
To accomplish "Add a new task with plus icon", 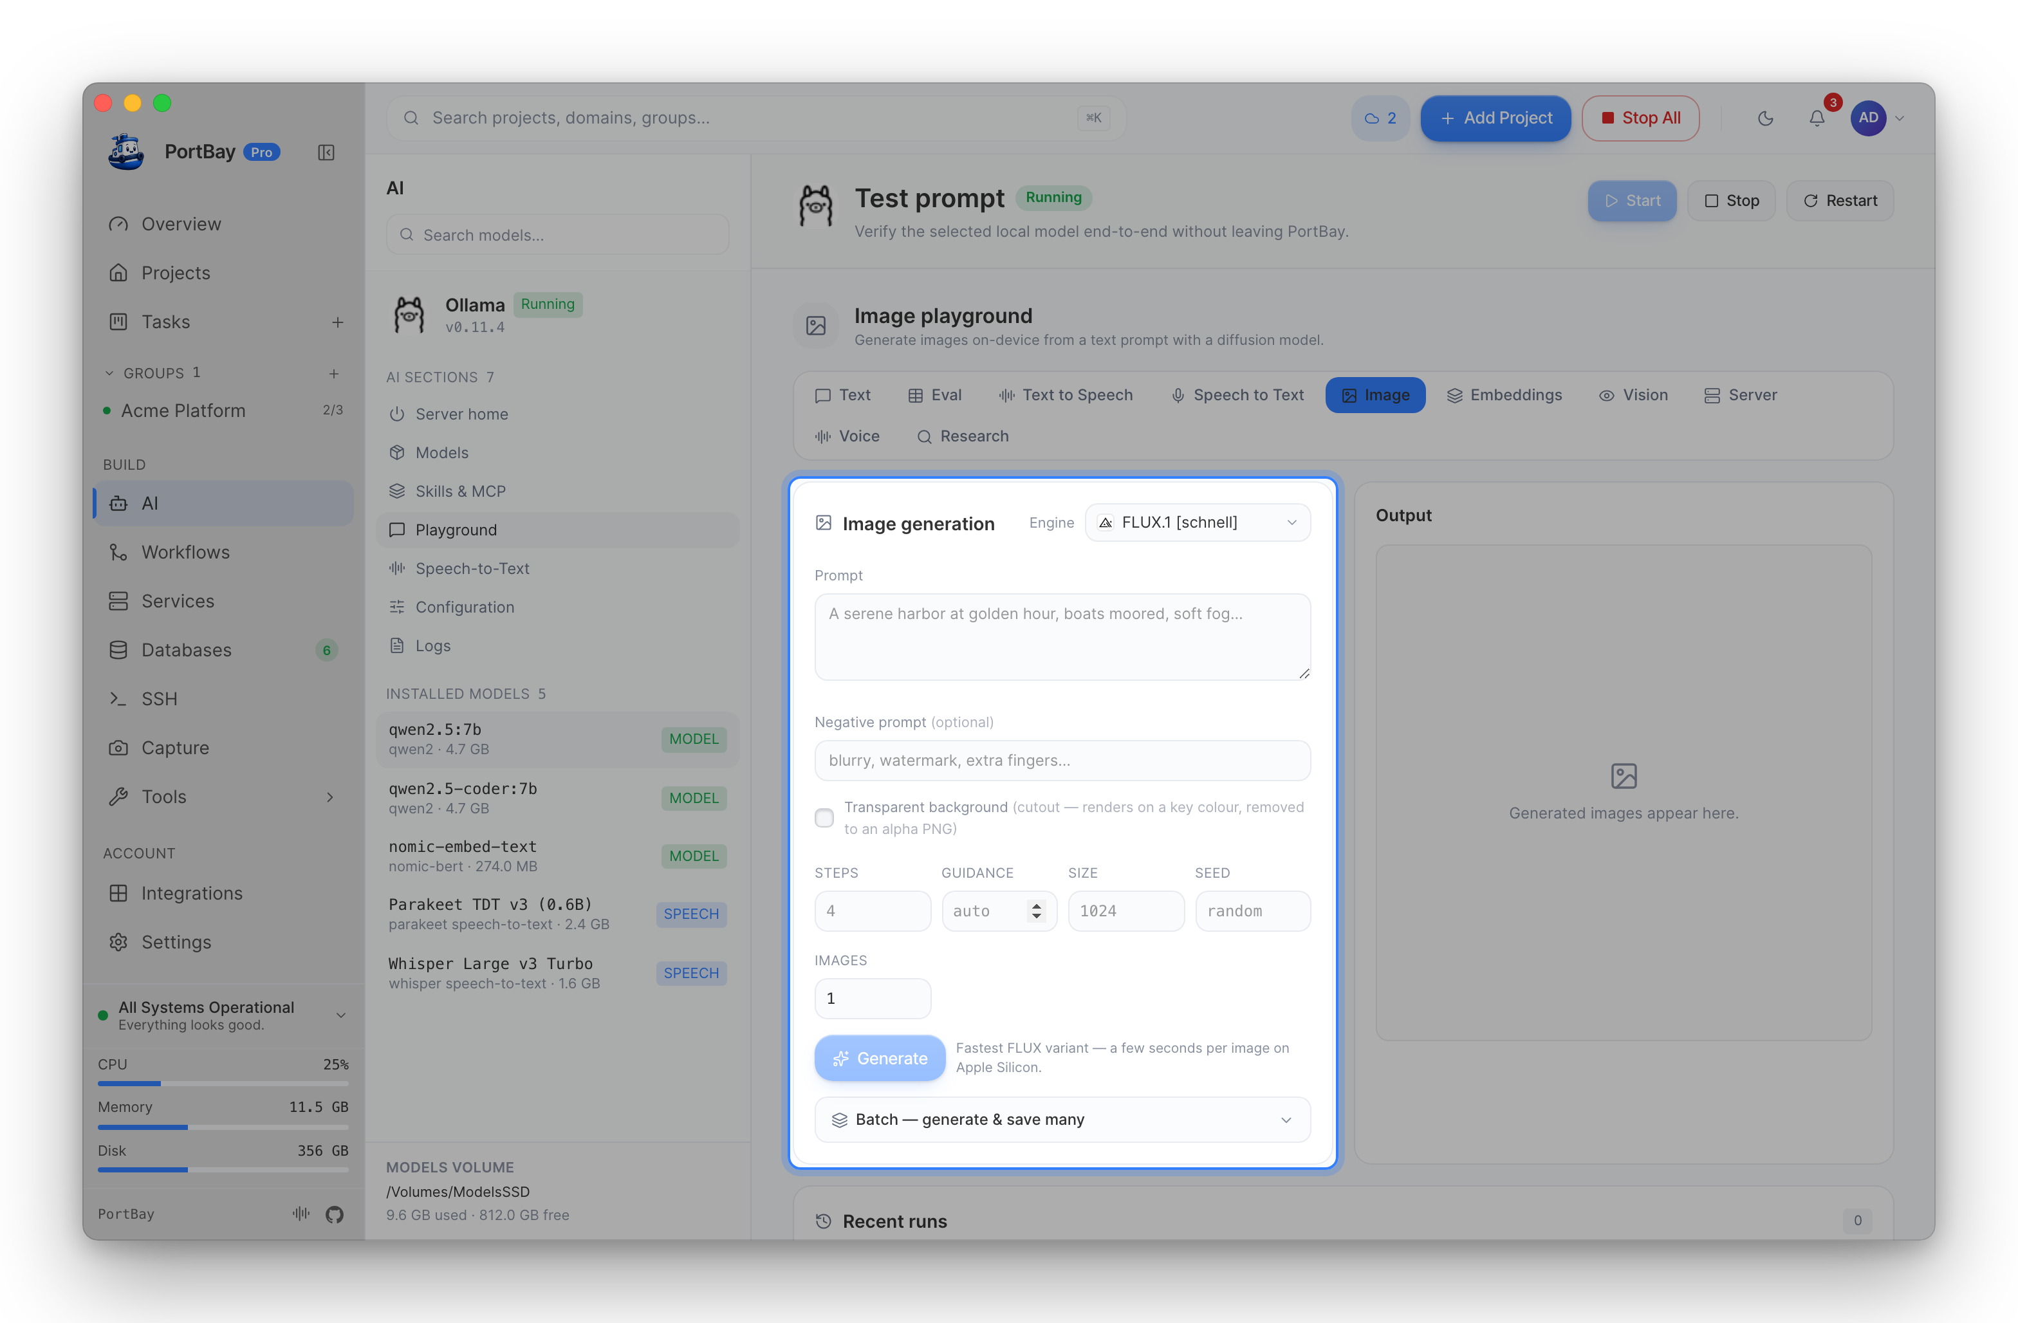I will coord(337,322).
